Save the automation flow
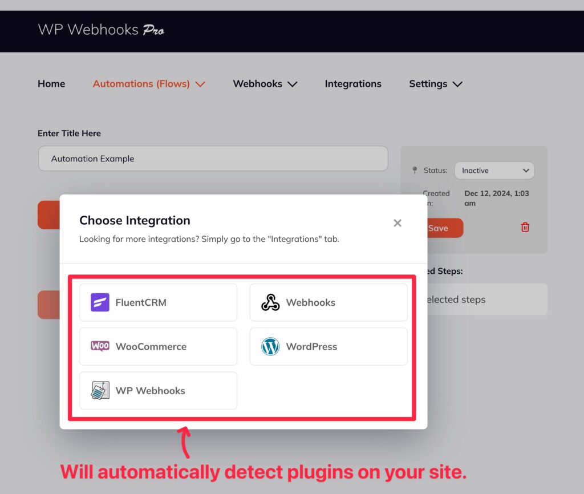 pos(444,228)
